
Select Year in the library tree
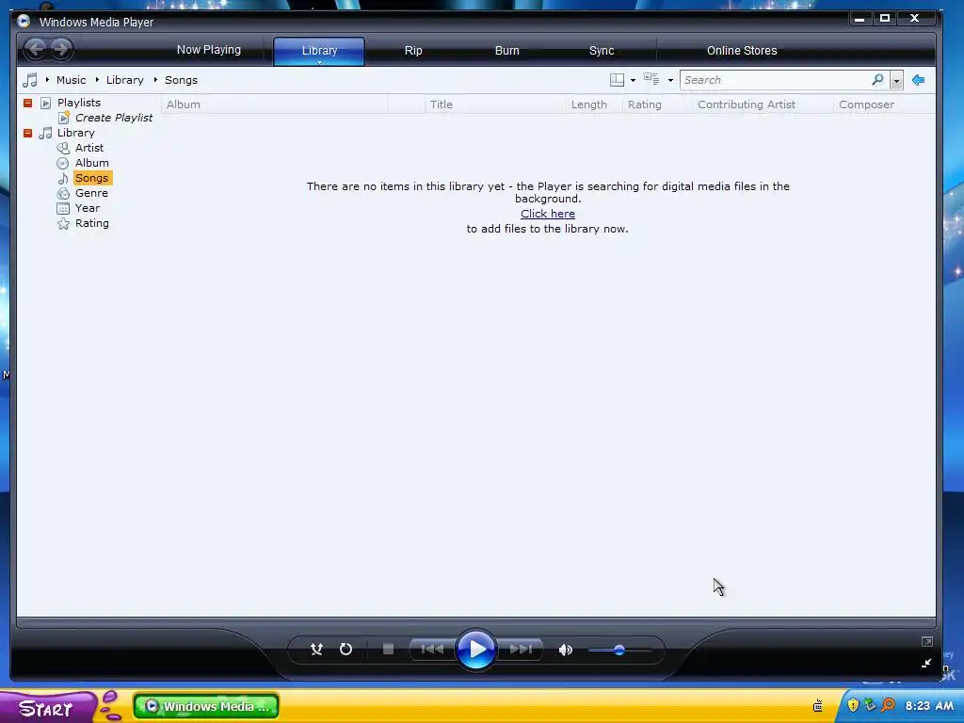tap(88, 208)
